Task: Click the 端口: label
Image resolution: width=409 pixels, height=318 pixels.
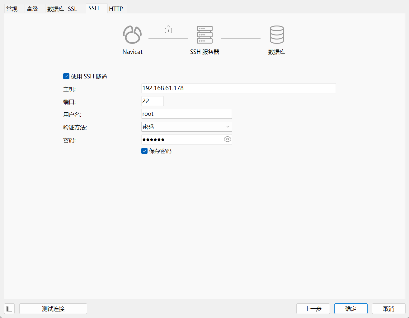Action: pyautogui.click(x=69, y=102)
